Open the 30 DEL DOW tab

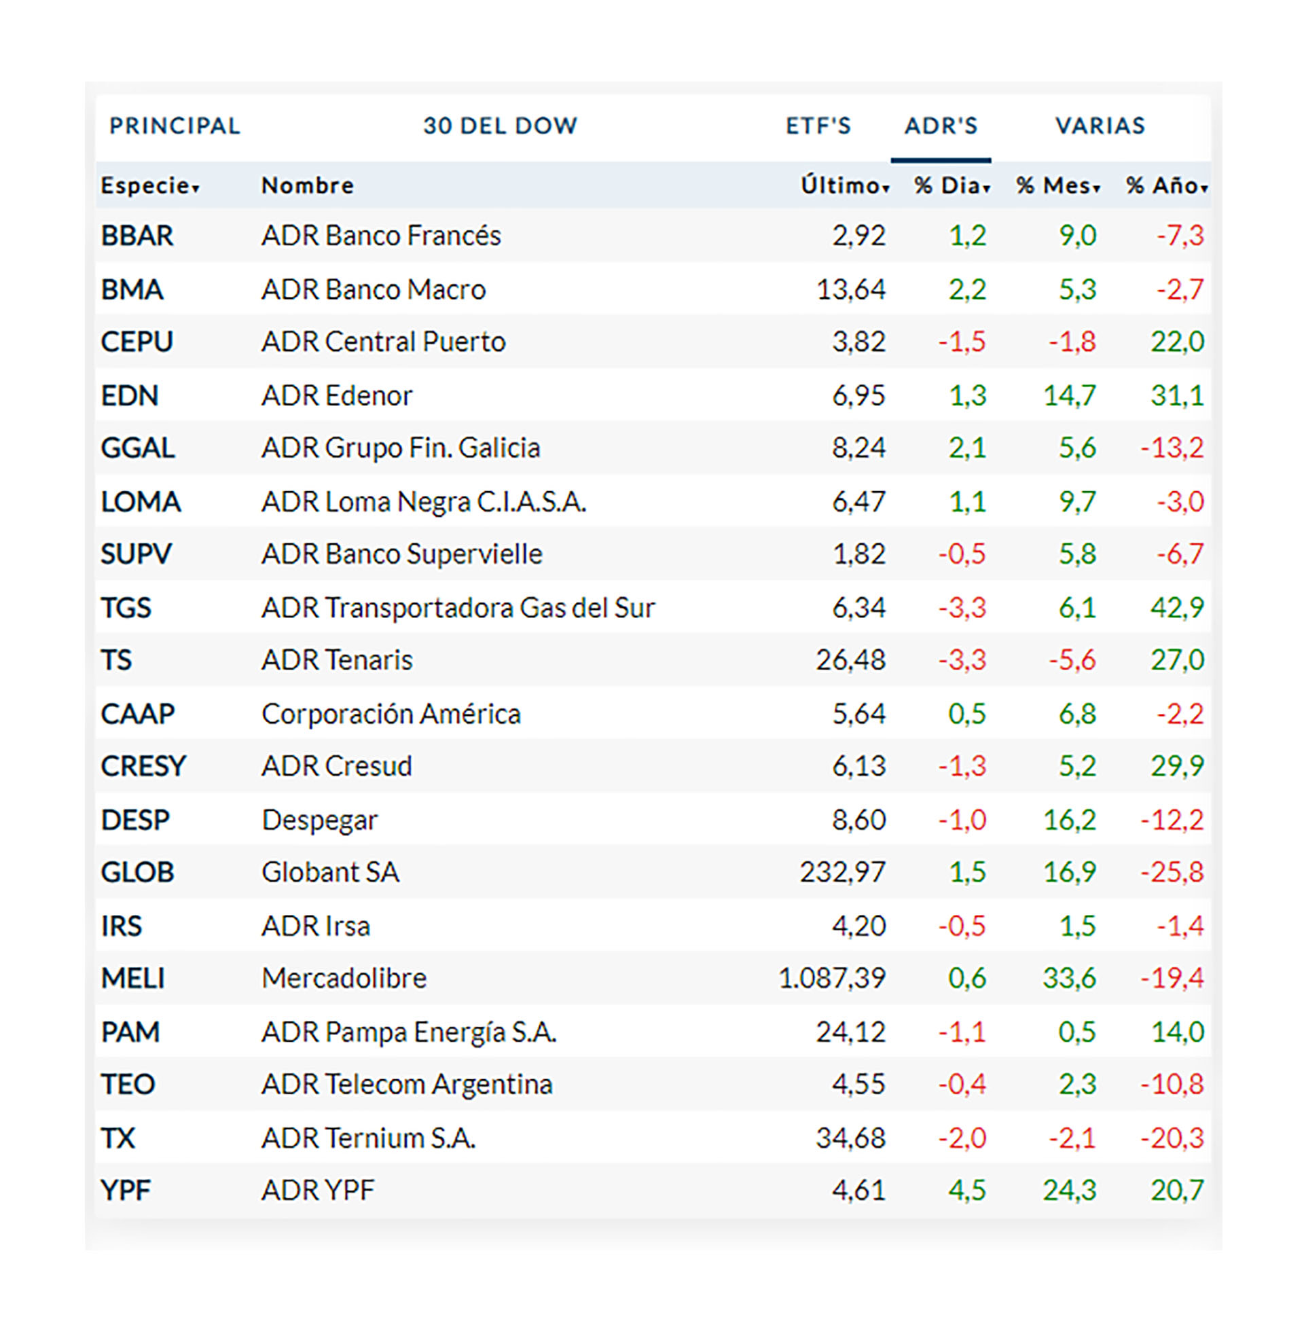[x=500, y=126]
